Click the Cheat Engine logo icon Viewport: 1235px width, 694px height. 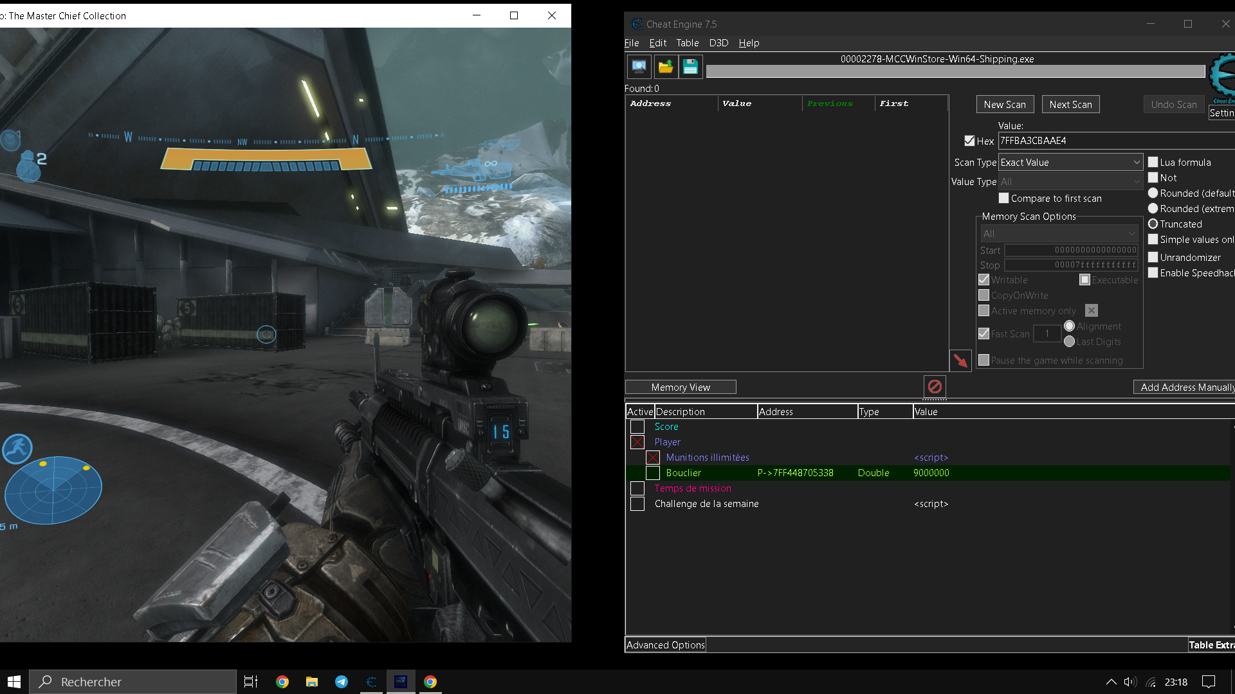pos(1222,76)
